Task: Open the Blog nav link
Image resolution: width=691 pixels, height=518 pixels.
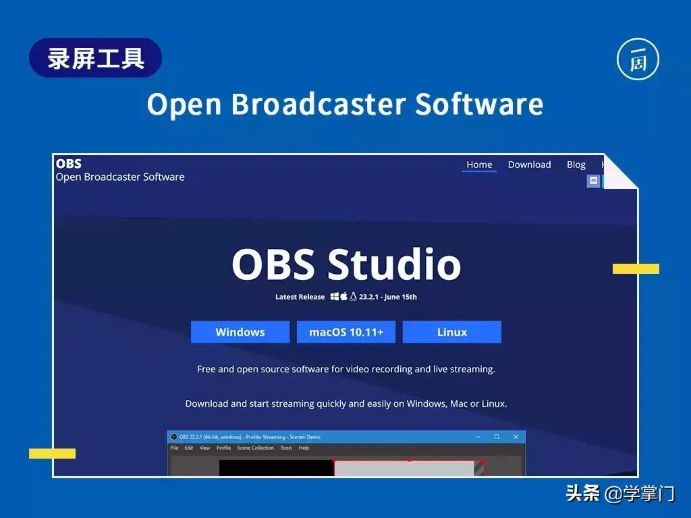Action: pyautogui.click(x=576, y=165)
